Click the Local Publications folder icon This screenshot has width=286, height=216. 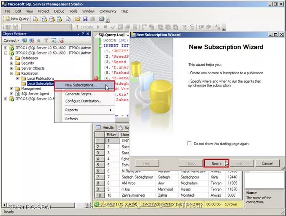tap(24, 78)
